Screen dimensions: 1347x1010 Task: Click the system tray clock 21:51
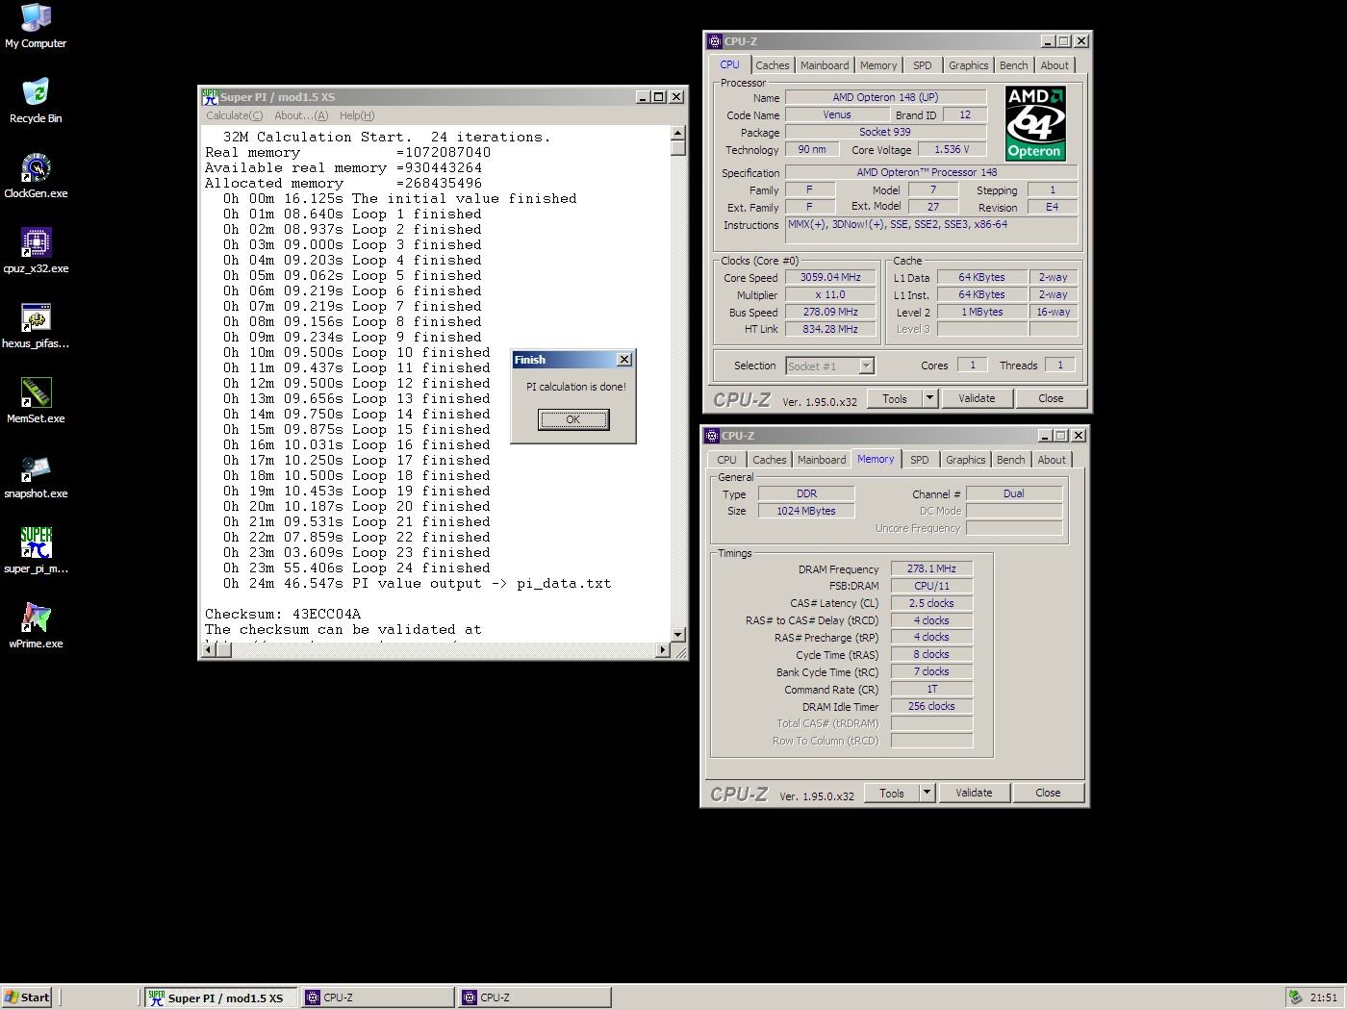click(x=1323, y=997)
